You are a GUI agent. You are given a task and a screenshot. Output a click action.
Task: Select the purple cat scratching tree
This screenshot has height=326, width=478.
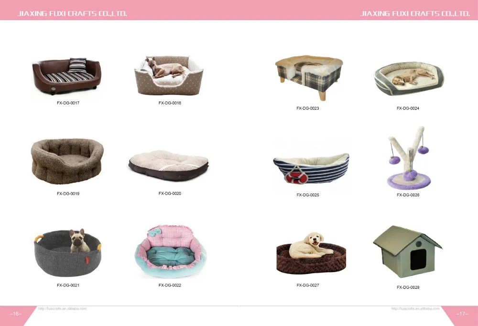409,158
